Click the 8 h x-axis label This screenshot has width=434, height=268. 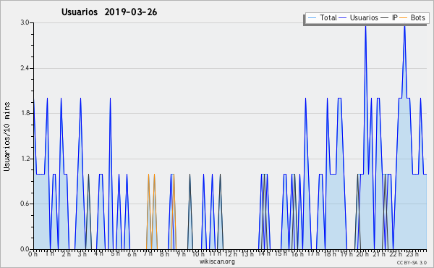click(x=164, y=254)
